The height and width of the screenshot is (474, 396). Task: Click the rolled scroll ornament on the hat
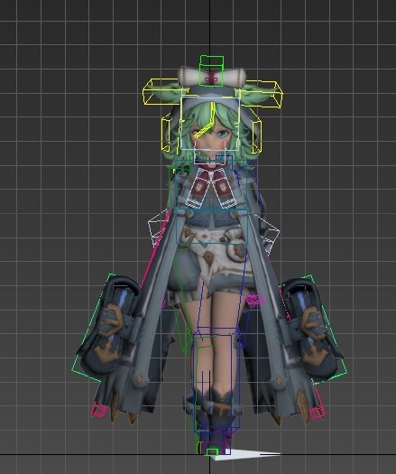click(x=212, y=77)
